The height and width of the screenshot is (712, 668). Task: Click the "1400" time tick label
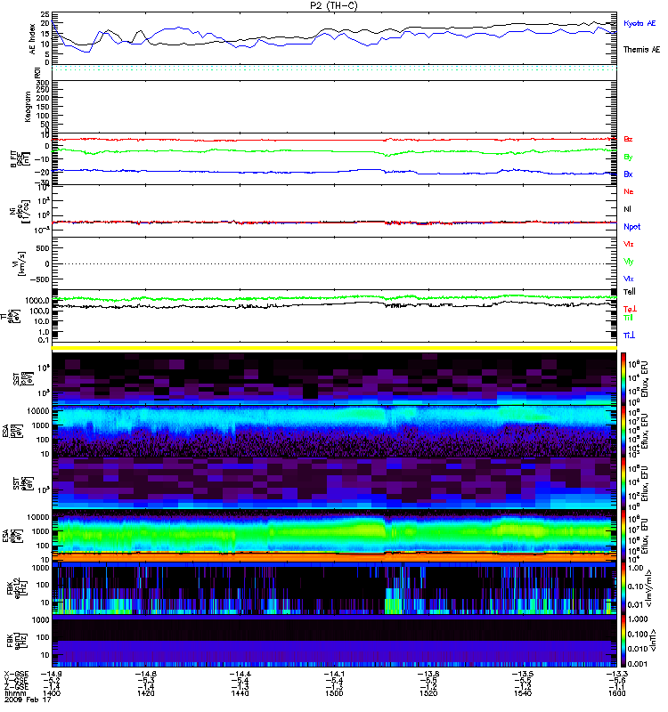(x=52, y=693)
